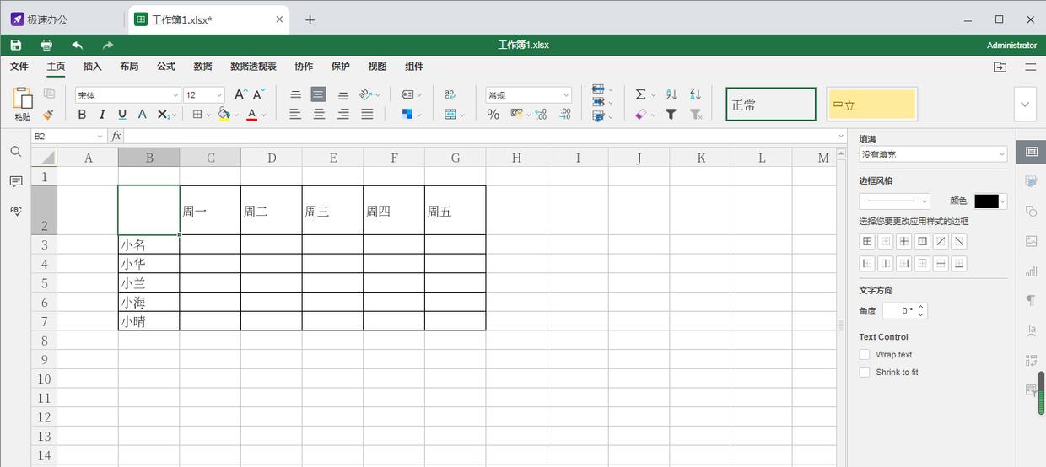Open the font size dropdown showing 12
1046x467 pixels.
tap(219, 95)
